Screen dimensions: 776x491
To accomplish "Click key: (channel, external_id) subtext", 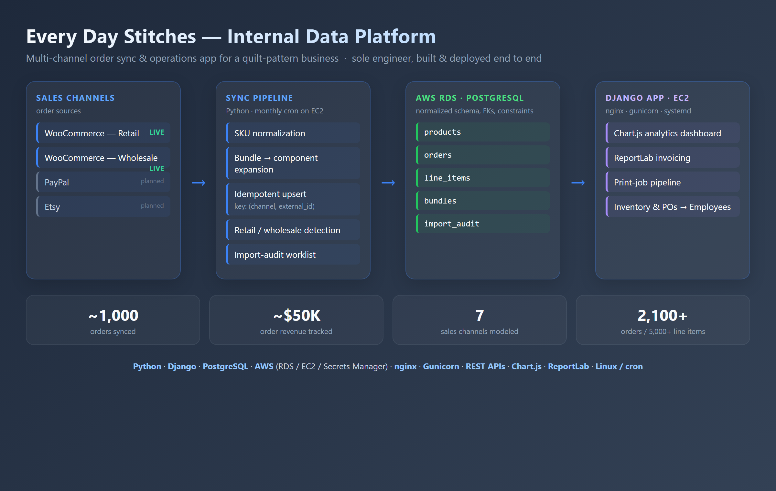I will tap(275, 206).
